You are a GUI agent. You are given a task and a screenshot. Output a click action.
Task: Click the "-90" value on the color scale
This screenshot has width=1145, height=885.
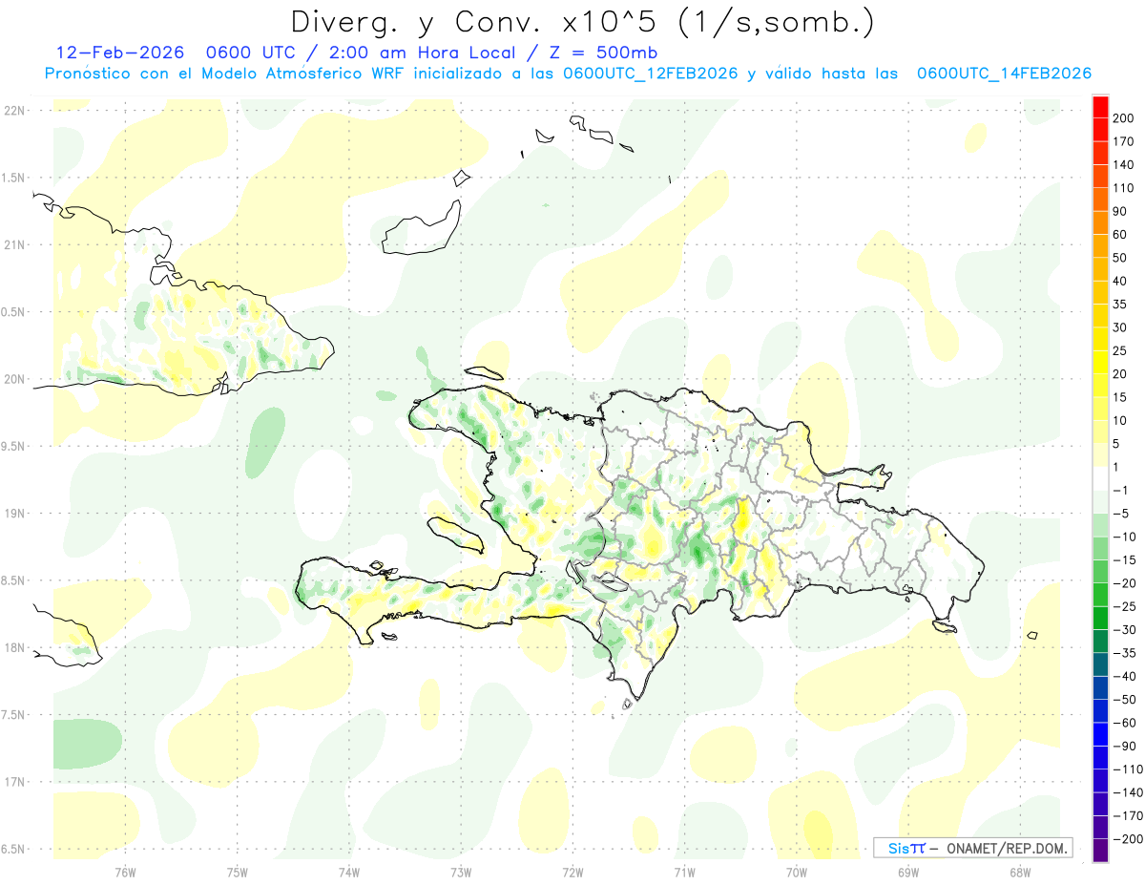point(1126,747)
